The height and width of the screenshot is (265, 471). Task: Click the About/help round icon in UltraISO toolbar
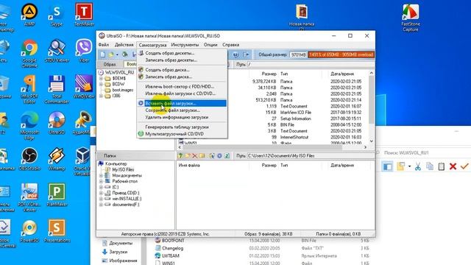point(235,54)
